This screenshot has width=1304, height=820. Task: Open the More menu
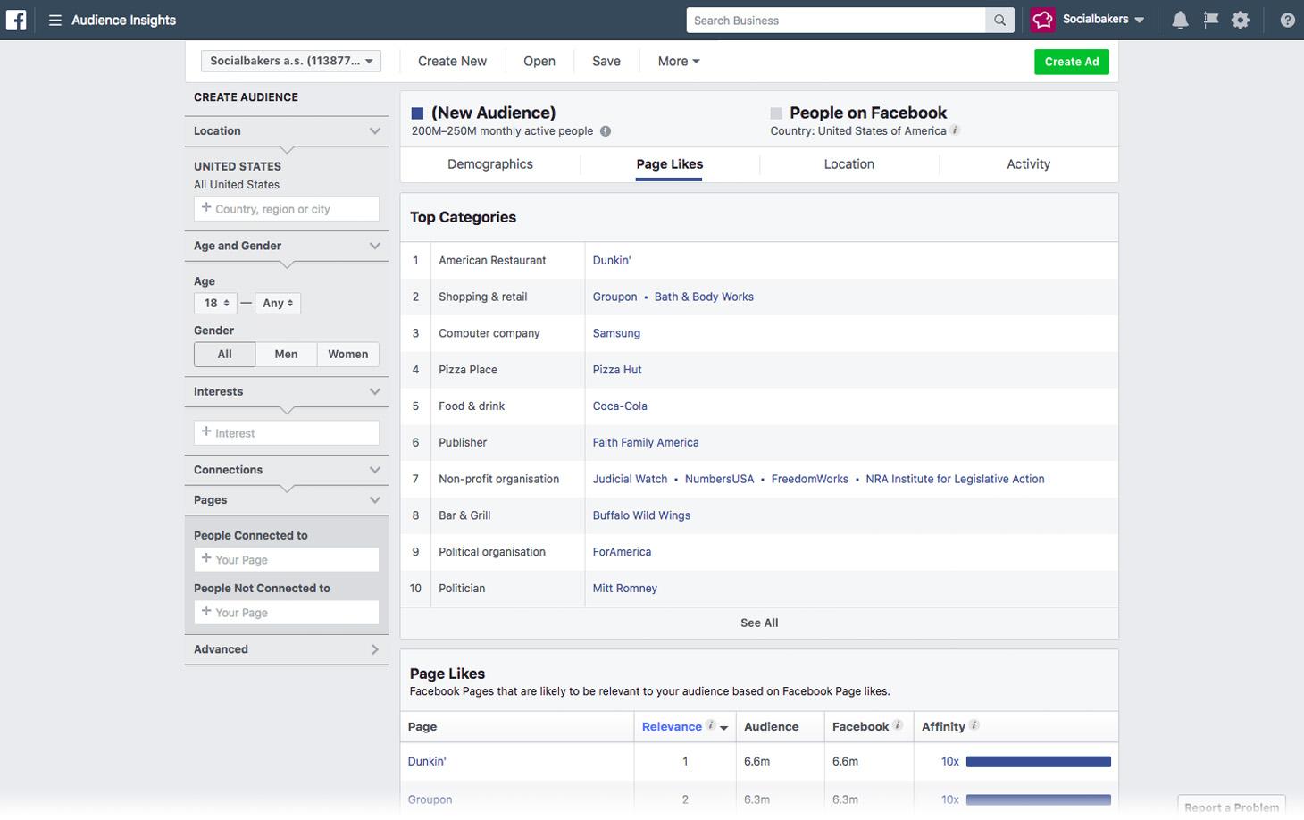tap(678, 61)
